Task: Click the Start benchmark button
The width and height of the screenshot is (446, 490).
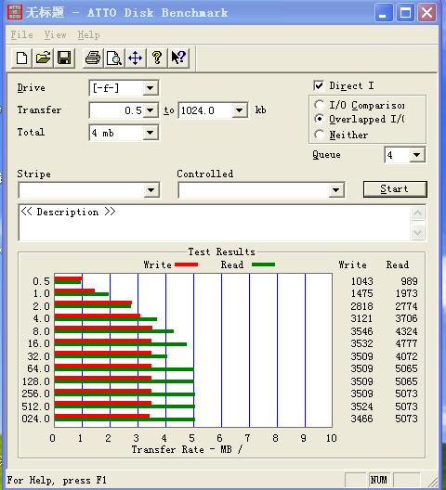Action: coord(395,189)
